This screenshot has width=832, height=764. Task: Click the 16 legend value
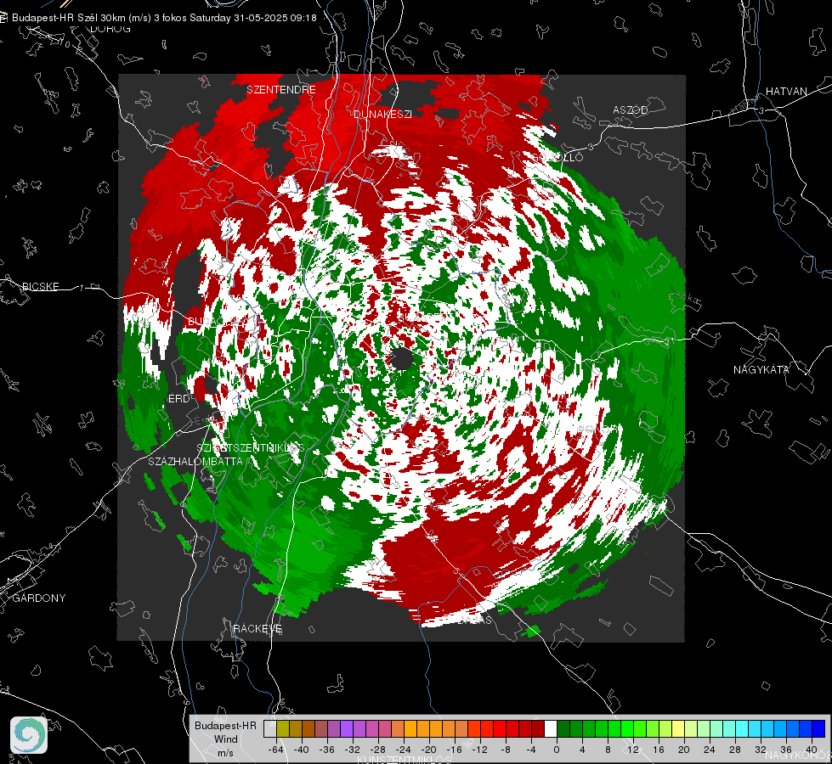click(x=659, y=750)
